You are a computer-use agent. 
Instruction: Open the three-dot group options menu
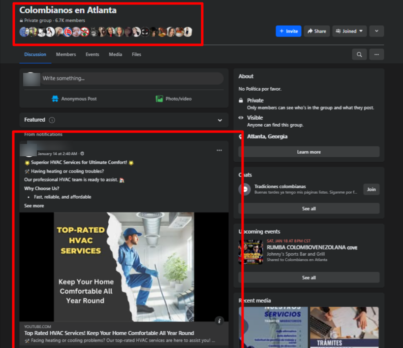[x=376, y=55]
